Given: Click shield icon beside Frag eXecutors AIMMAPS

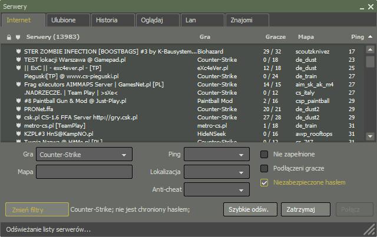Looking at the screenshot, I should point(18,84).
